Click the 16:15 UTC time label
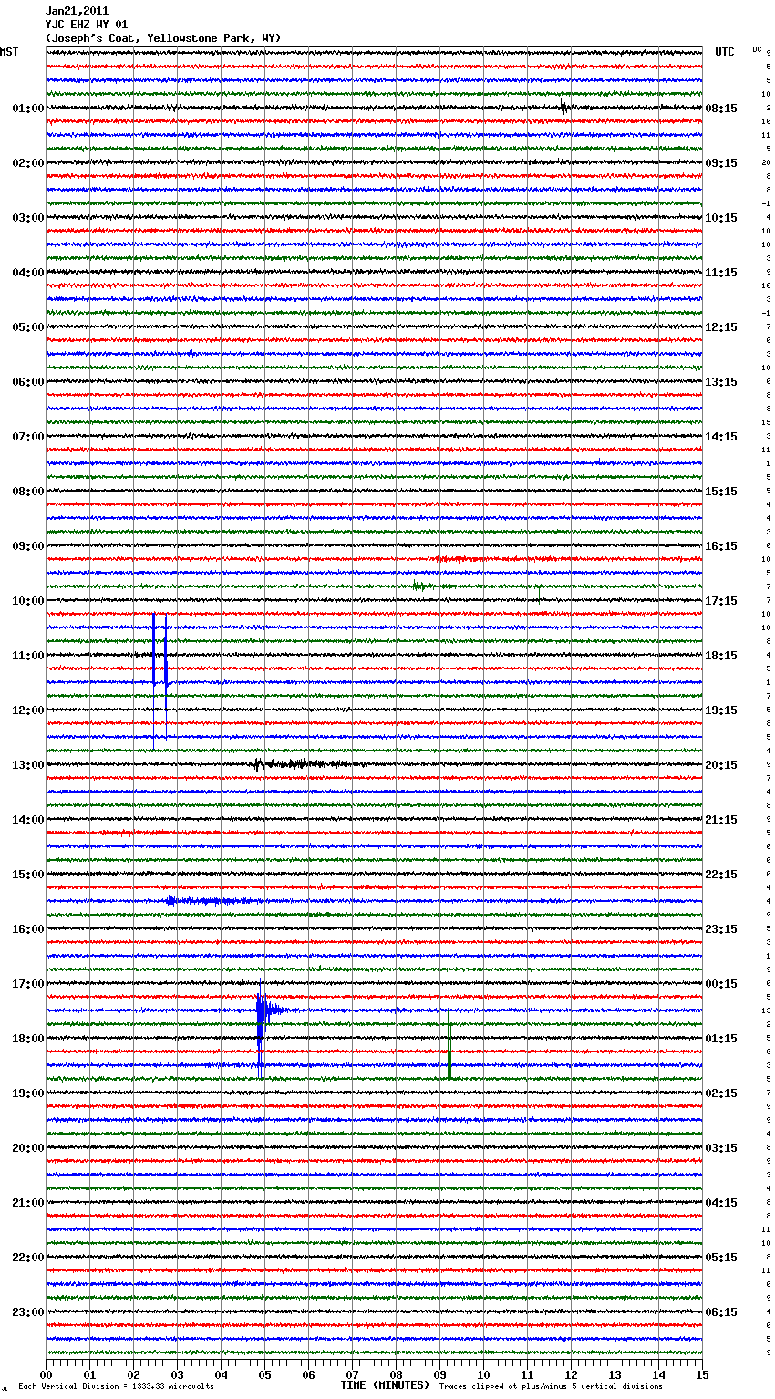 [721, 546]
